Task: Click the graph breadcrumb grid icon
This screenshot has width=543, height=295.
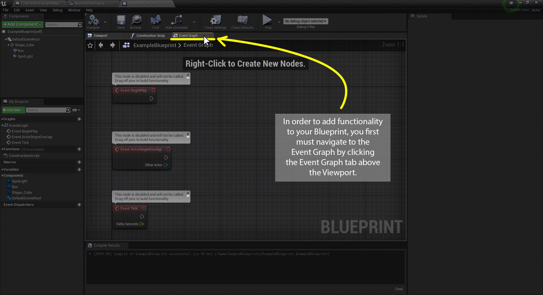Action: (x=126, y=45)
